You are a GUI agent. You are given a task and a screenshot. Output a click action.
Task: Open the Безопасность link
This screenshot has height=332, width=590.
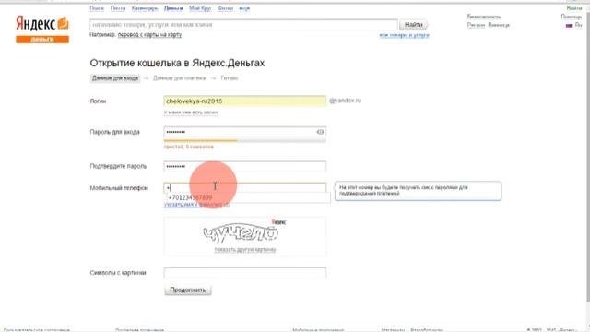(x=484, y=17)
